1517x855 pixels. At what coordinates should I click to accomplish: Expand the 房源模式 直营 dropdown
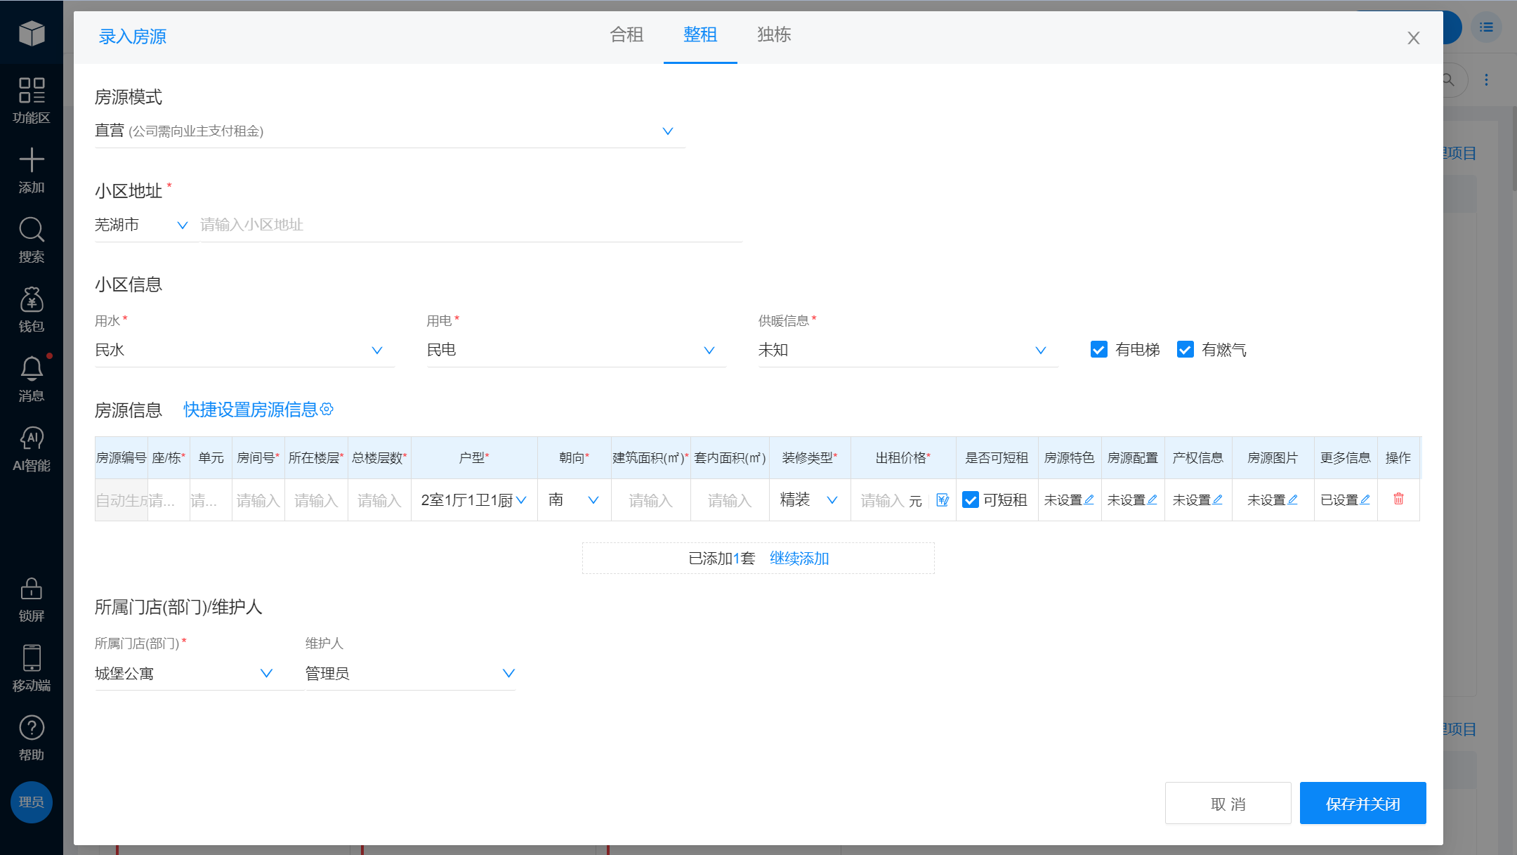[390, 131]
